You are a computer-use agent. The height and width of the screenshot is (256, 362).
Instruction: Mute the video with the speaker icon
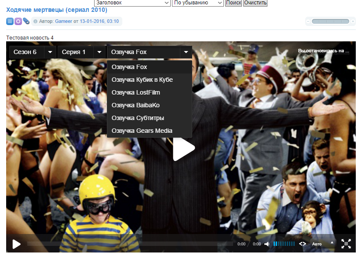point(267,244)
